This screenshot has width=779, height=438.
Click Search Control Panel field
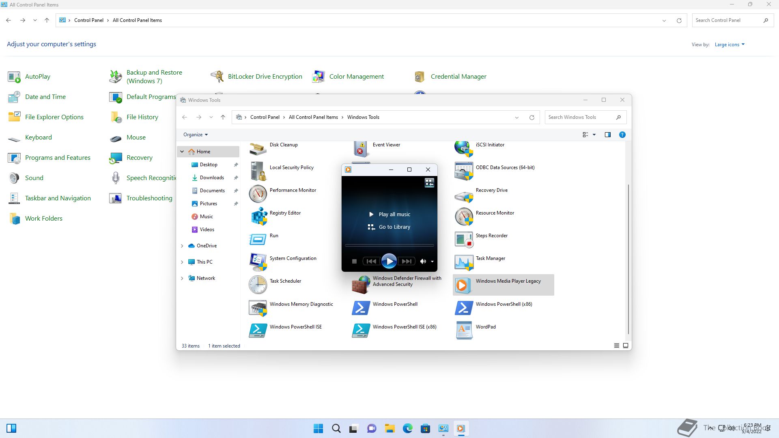coord(733,20)
